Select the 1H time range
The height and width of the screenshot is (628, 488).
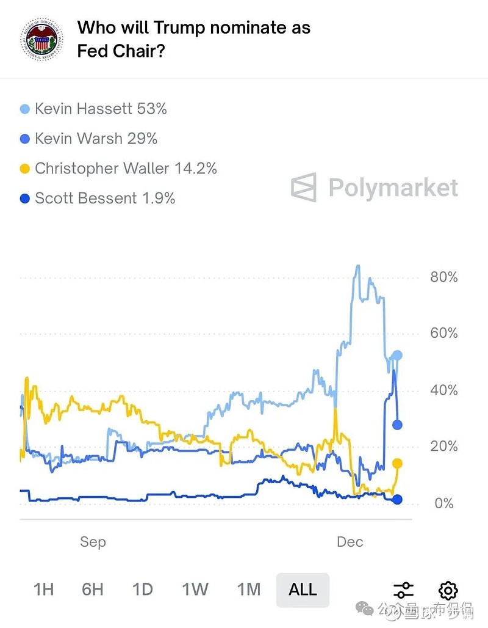pos(43,590)
